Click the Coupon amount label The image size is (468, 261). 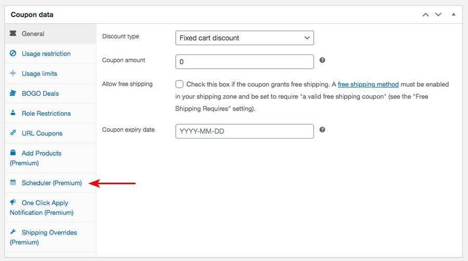[124, 60]
